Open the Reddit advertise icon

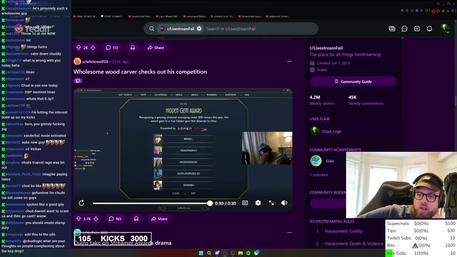tap(392, 29)
